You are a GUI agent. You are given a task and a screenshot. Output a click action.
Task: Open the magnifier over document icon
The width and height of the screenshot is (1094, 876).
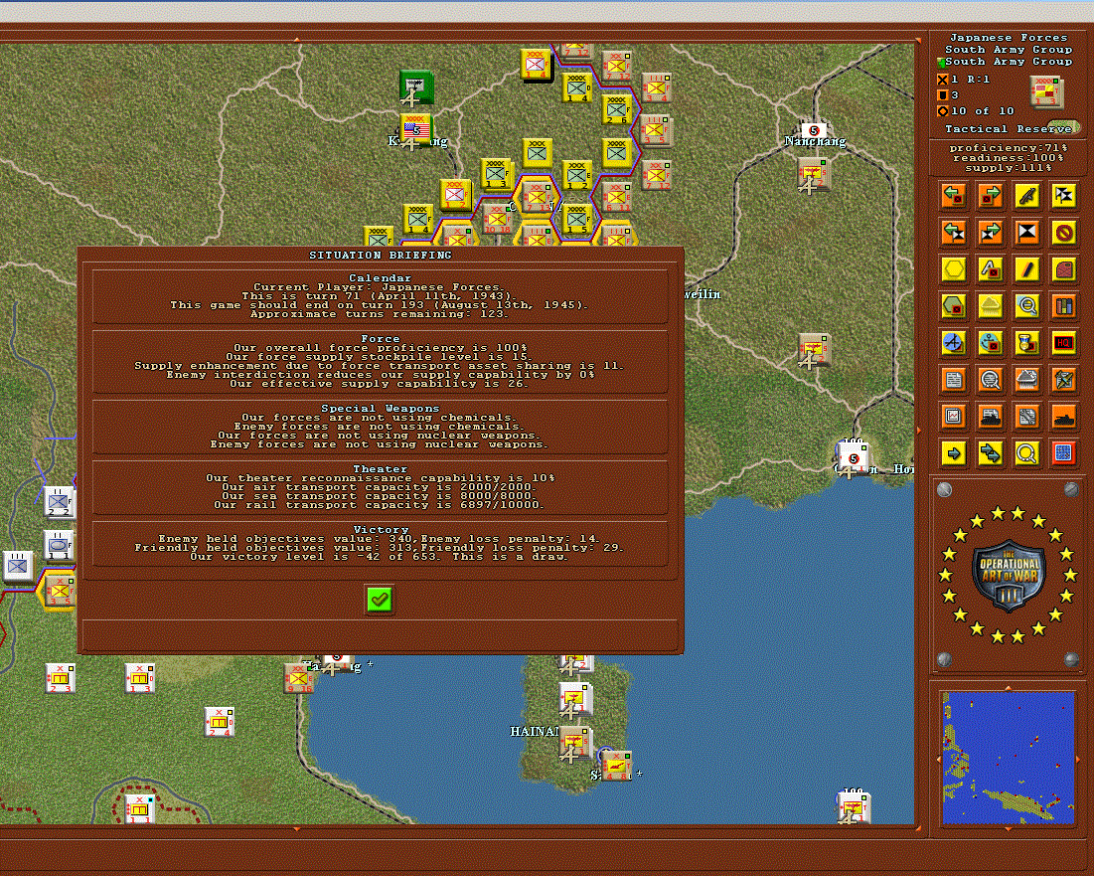point(990,381)
